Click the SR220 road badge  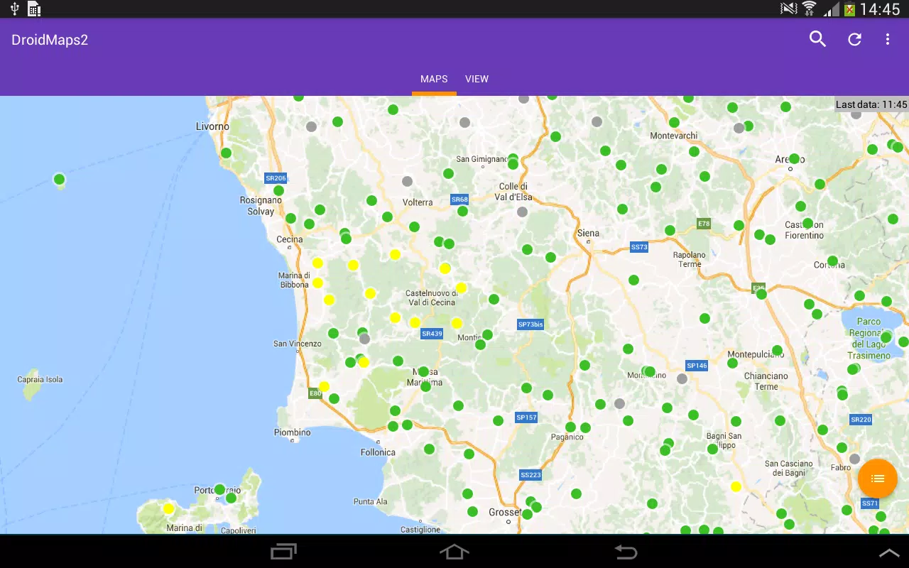[x=861, y=420]
